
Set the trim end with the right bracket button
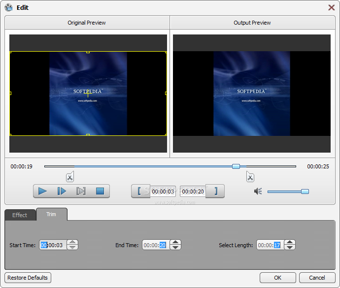coord(216,191)
